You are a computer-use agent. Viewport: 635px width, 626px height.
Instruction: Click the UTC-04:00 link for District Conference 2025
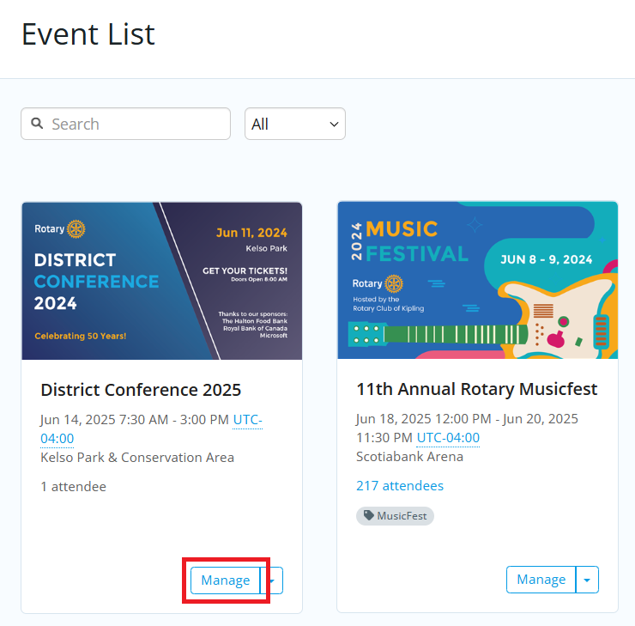click(152, 429)
